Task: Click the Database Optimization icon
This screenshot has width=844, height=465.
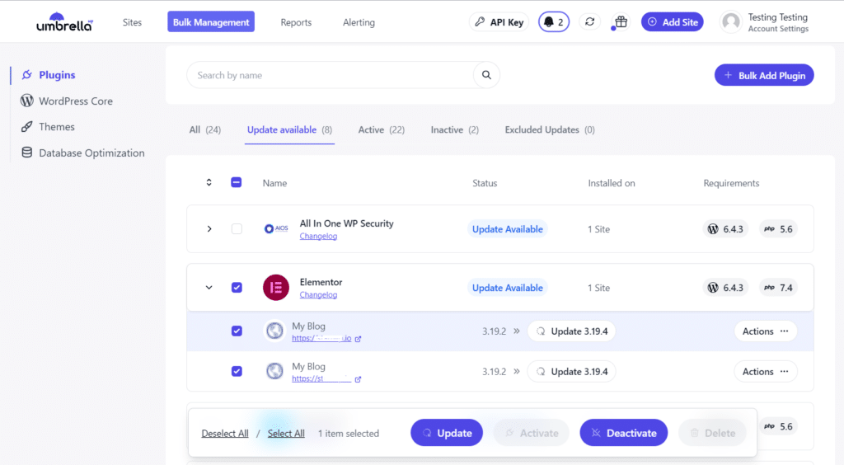Action: (x=27, y=153)
